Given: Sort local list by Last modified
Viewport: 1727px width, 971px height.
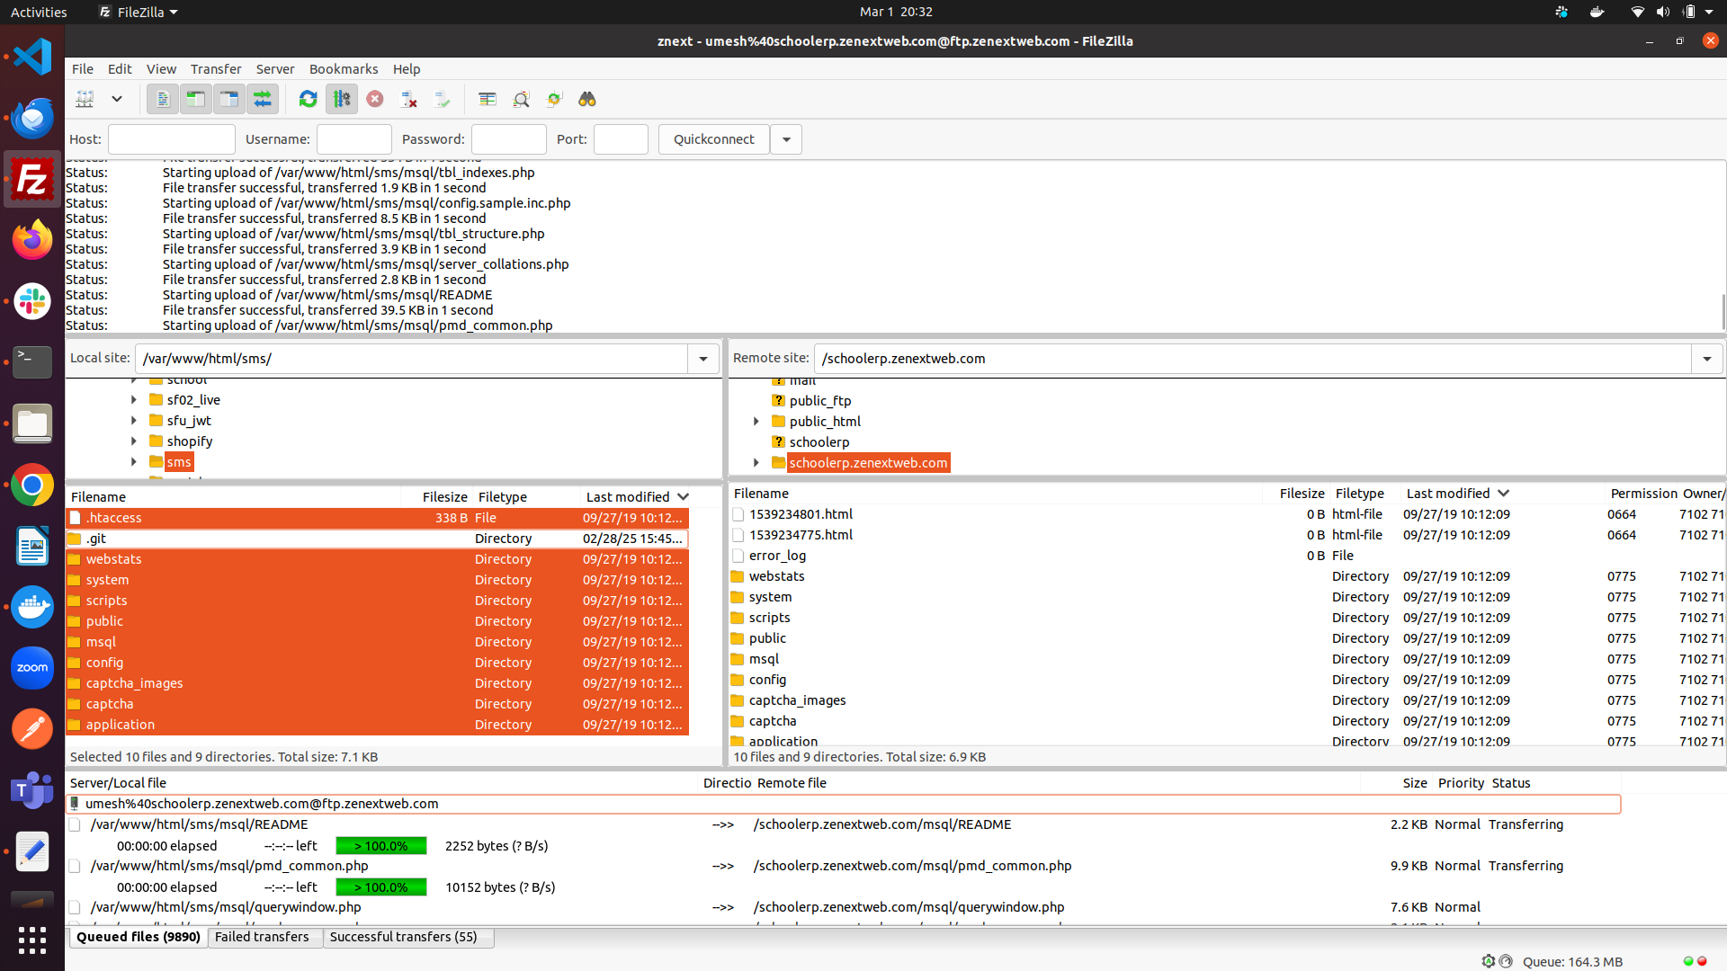Looking at the screenshot, I should [x=635, y=497].
